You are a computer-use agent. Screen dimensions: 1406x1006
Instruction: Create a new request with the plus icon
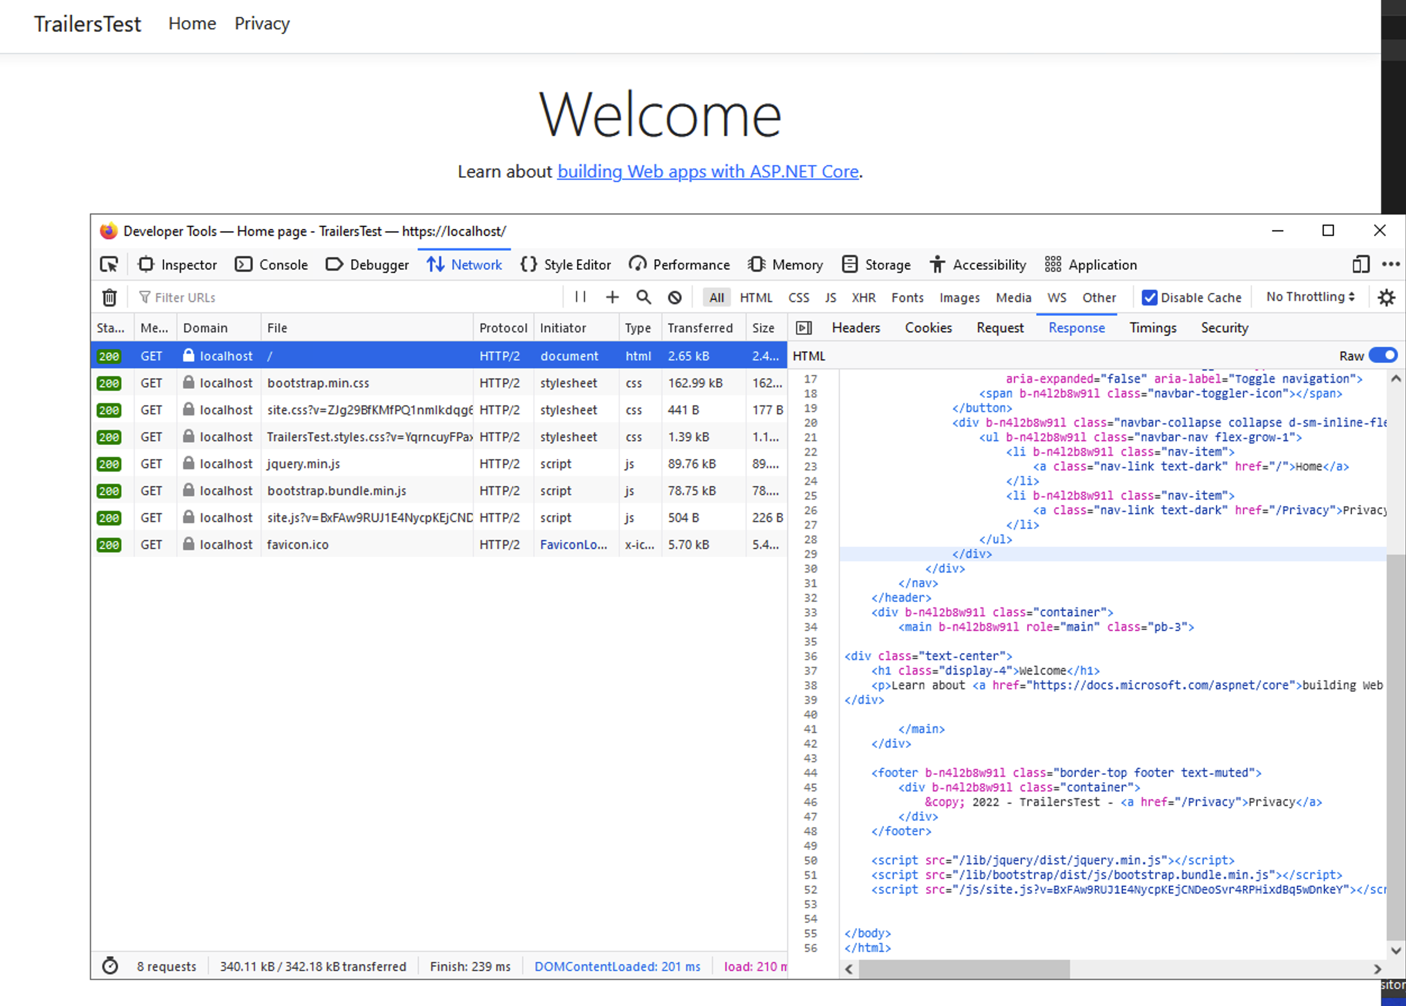612,298
